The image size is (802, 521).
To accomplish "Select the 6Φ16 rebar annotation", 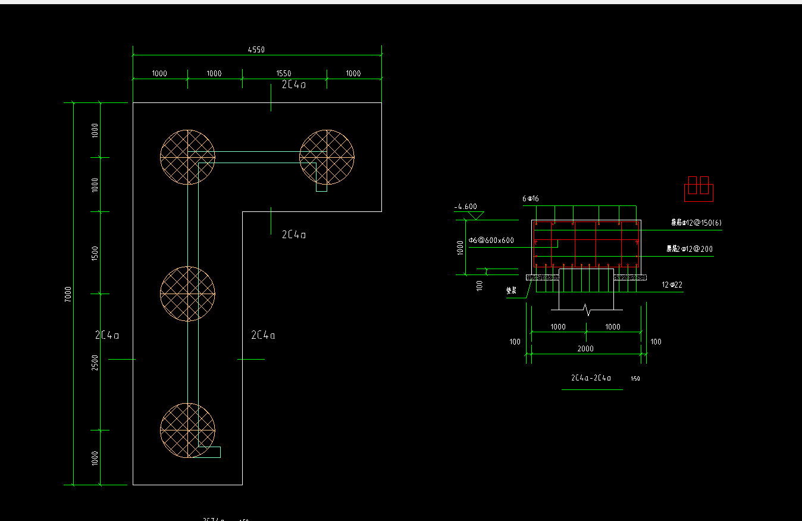I will 531,198.
